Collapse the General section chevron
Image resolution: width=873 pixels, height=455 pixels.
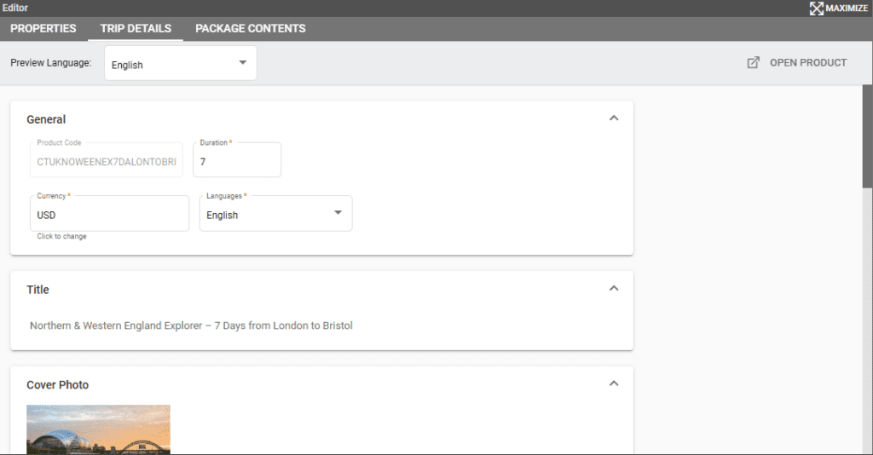coord(613,118)
